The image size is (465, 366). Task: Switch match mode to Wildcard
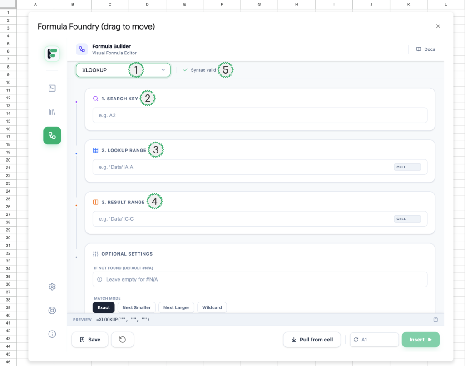212,307
